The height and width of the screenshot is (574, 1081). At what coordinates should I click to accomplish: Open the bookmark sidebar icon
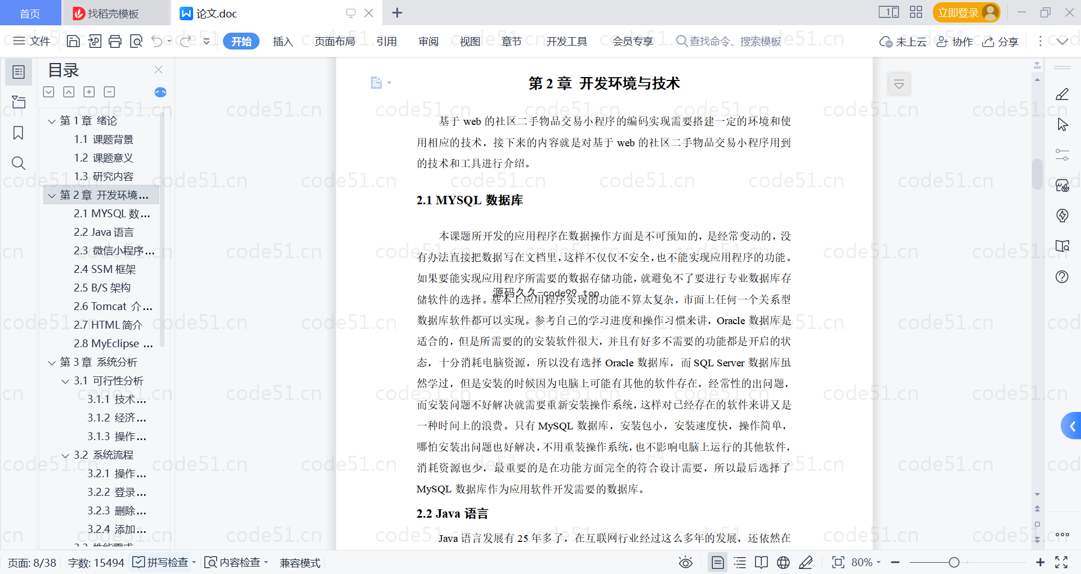coord(19,133)
